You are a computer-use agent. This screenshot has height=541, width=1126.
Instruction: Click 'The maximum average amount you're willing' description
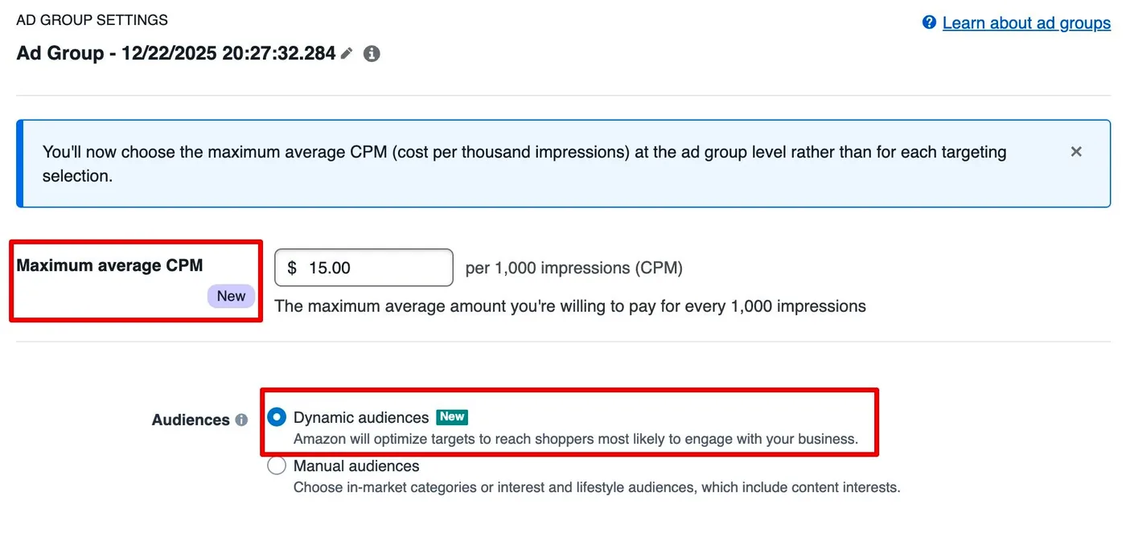570,306
